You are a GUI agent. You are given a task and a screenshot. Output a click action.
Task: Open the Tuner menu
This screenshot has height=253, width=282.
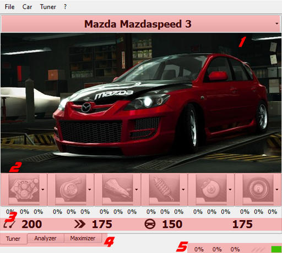point(48,7)
